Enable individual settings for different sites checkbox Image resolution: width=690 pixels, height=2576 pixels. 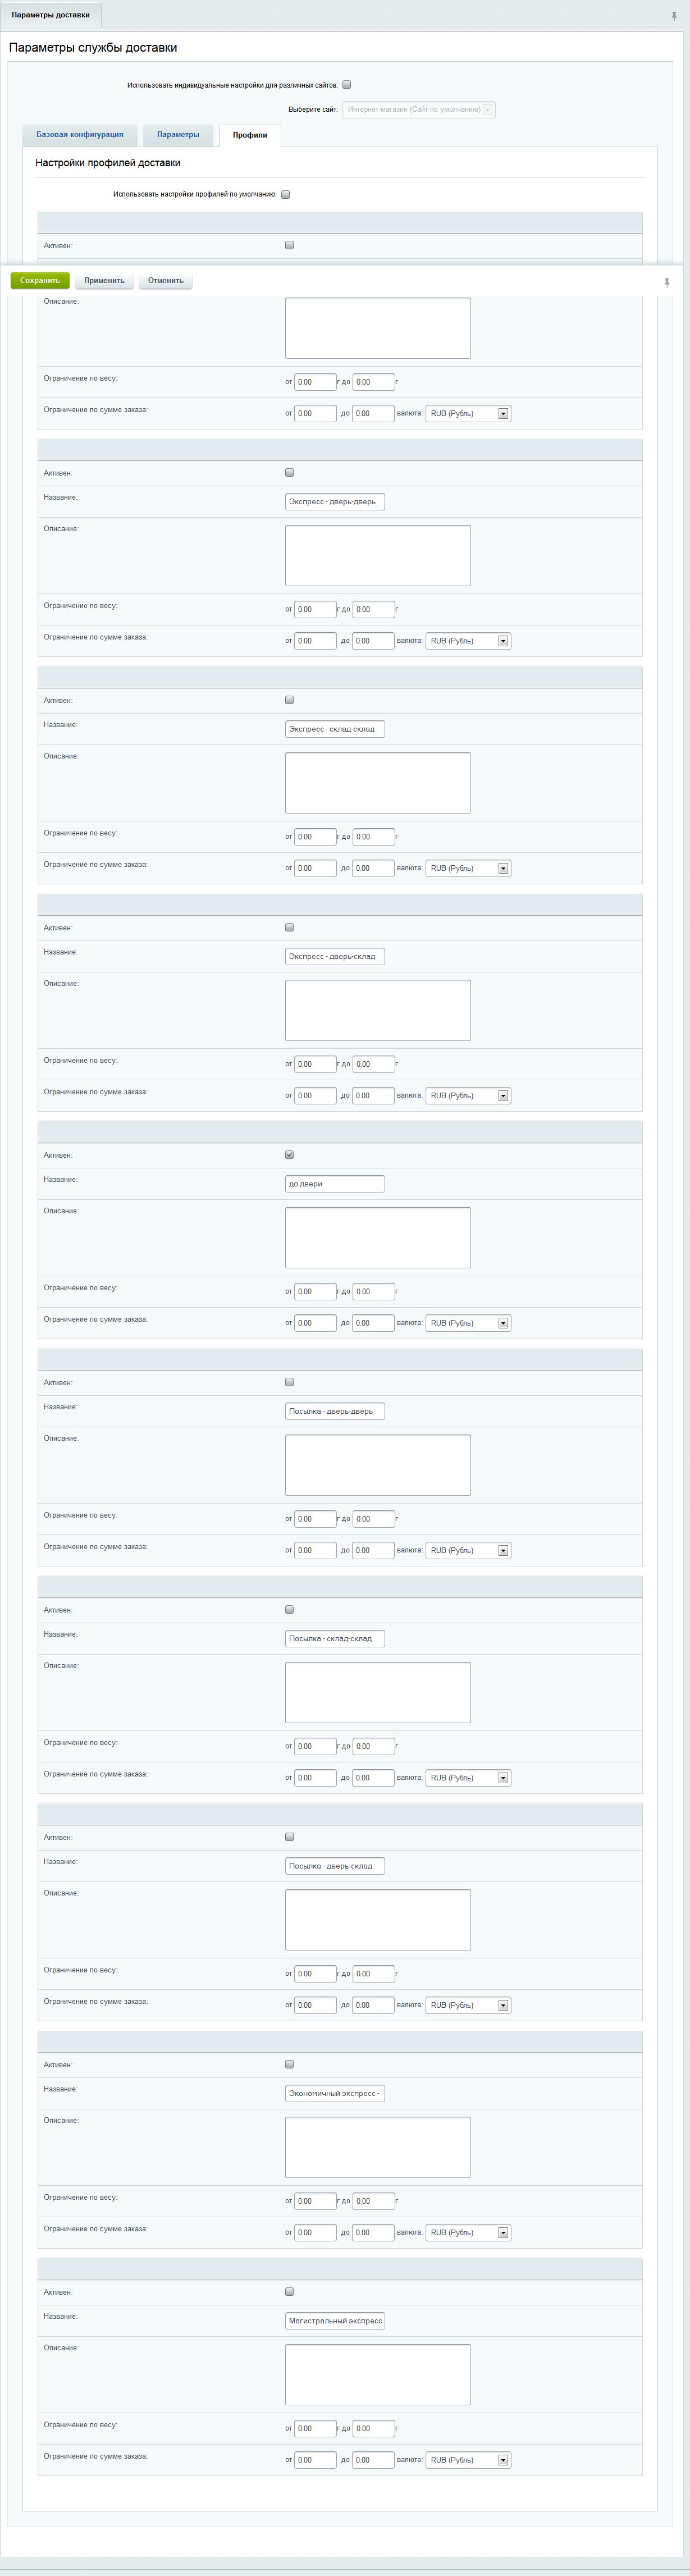[347, 85]
